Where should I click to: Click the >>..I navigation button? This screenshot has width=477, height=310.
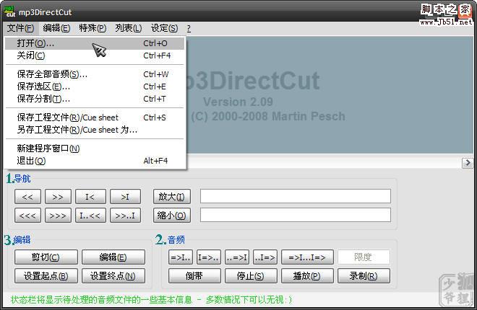(x=125, y=216)
